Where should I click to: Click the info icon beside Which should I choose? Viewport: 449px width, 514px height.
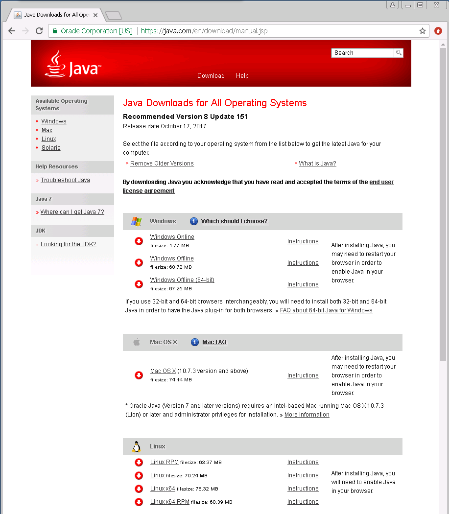point(194,221)
